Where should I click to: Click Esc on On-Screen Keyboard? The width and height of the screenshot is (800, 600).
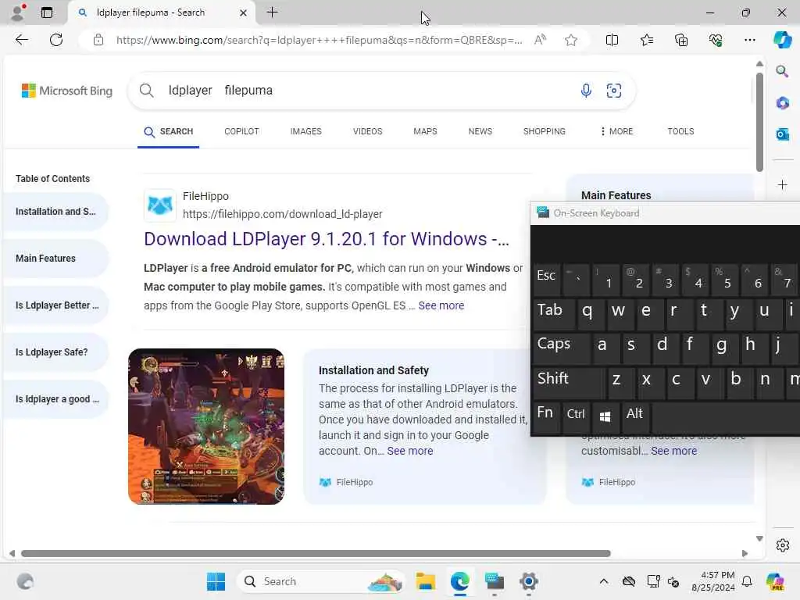click(x=545, y=278)
